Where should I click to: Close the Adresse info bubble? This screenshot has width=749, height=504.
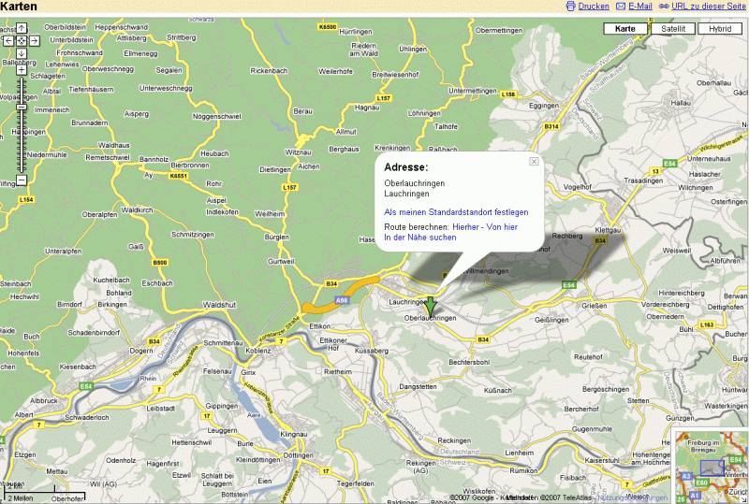point(534,162)
